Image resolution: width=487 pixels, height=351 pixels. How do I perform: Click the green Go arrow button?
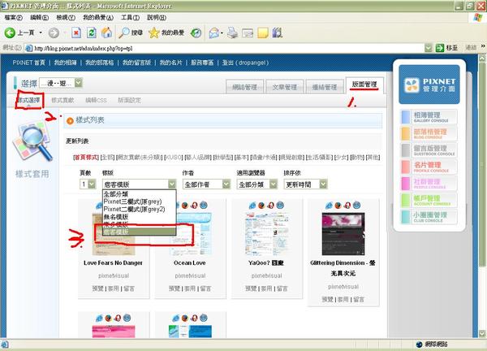point(439,48)
